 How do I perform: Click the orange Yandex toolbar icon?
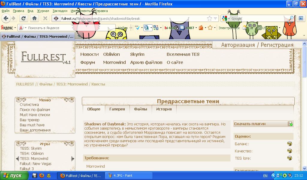(x=201, y=28)
